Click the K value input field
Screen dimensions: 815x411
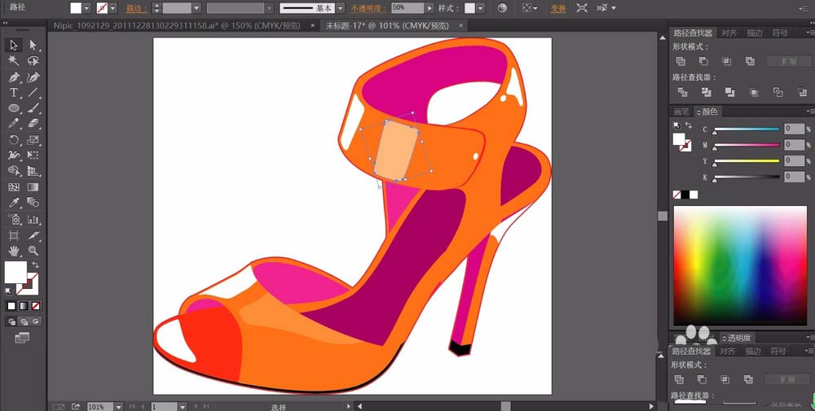point(794,177)
